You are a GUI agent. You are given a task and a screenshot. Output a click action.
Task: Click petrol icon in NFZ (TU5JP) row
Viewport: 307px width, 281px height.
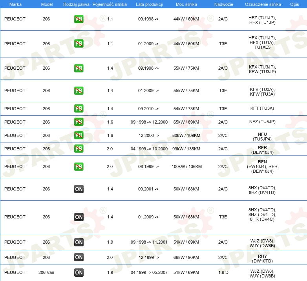pos(79,122)
